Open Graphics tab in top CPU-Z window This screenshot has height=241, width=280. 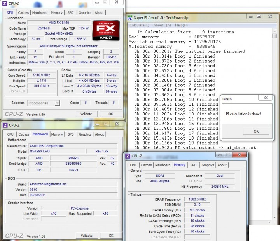coord(85,13)
